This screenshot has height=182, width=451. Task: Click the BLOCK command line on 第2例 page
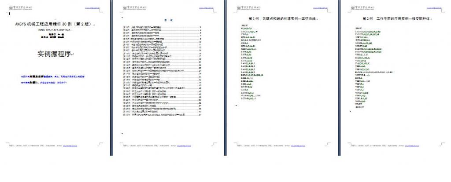[x=373, y=73]
